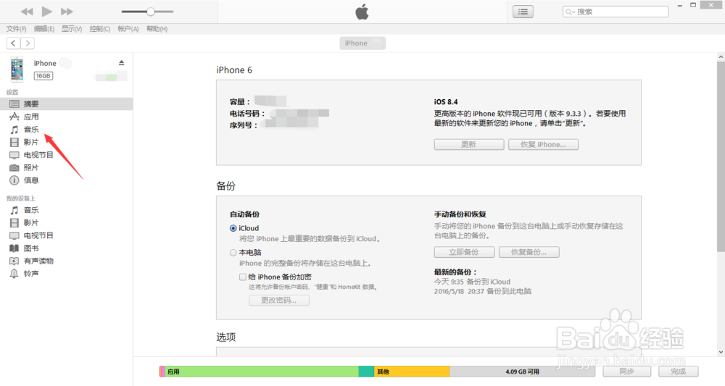This screenshot has width=725, height=386.
Task: Open the 帮助(H) menu
Action: point(157,29)
